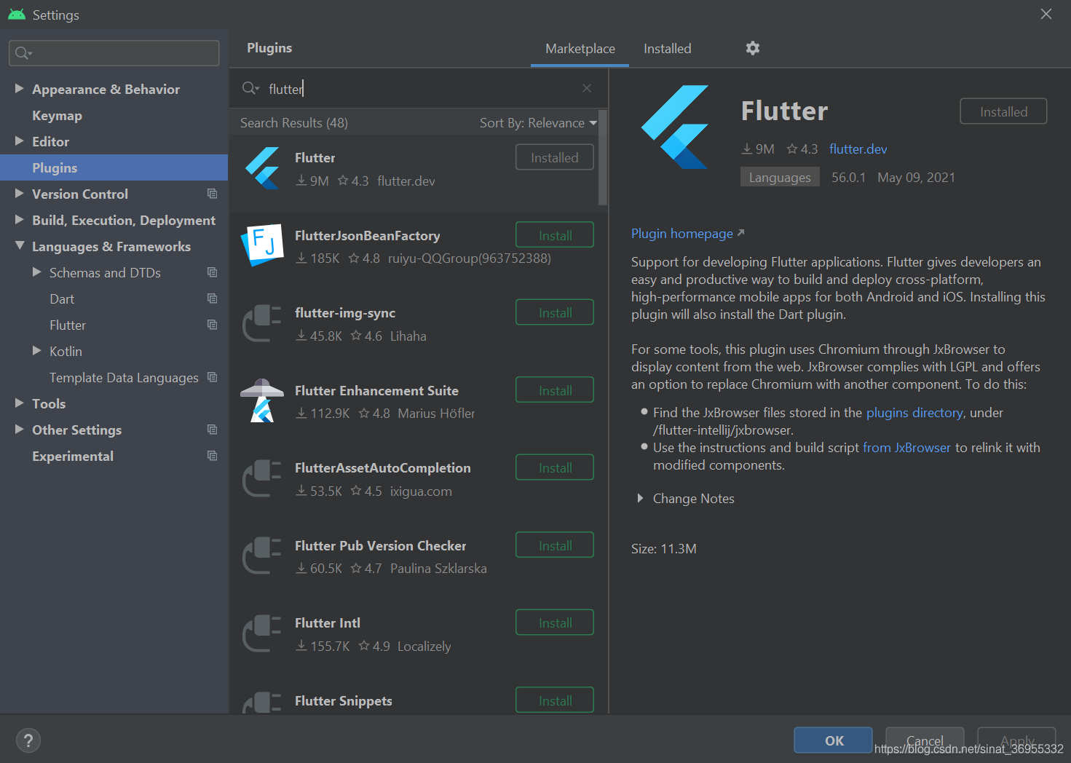The width and height of the screenshot is (1071, 763).
Task: Select Dart under Languages & Frameworks
Action: pyautogui.click(x=114, y=299)
